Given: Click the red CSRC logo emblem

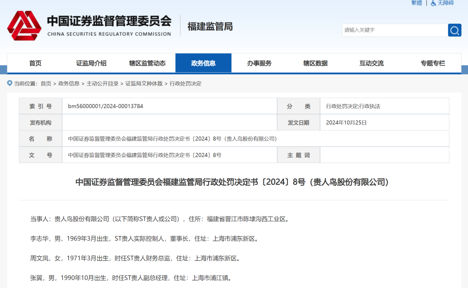Looking at the screenshot, I should coord(24,25).
